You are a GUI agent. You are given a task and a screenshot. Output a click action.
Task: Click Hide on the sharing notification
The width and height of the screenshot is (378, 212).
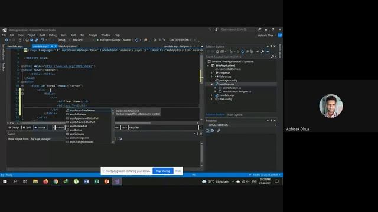pyautogui.click(x=178, y=171)
